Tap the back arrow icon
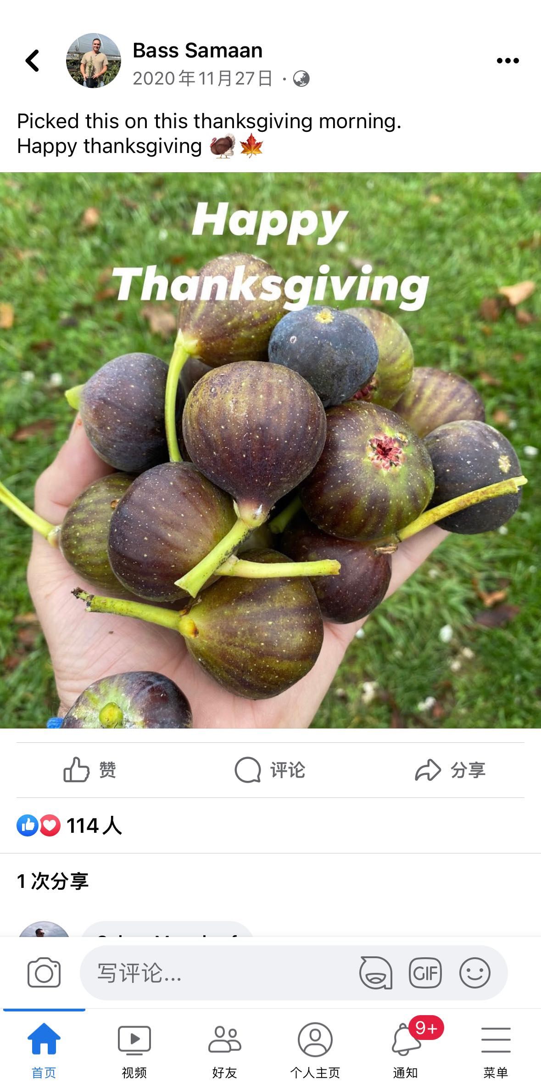541x1090 pixels. [32, 61]
